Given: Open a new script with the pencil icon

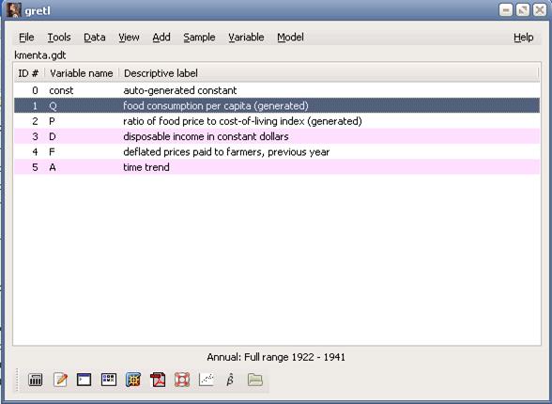Looking at the screenshot, I should pyautogui.click(x=60, y=380).
